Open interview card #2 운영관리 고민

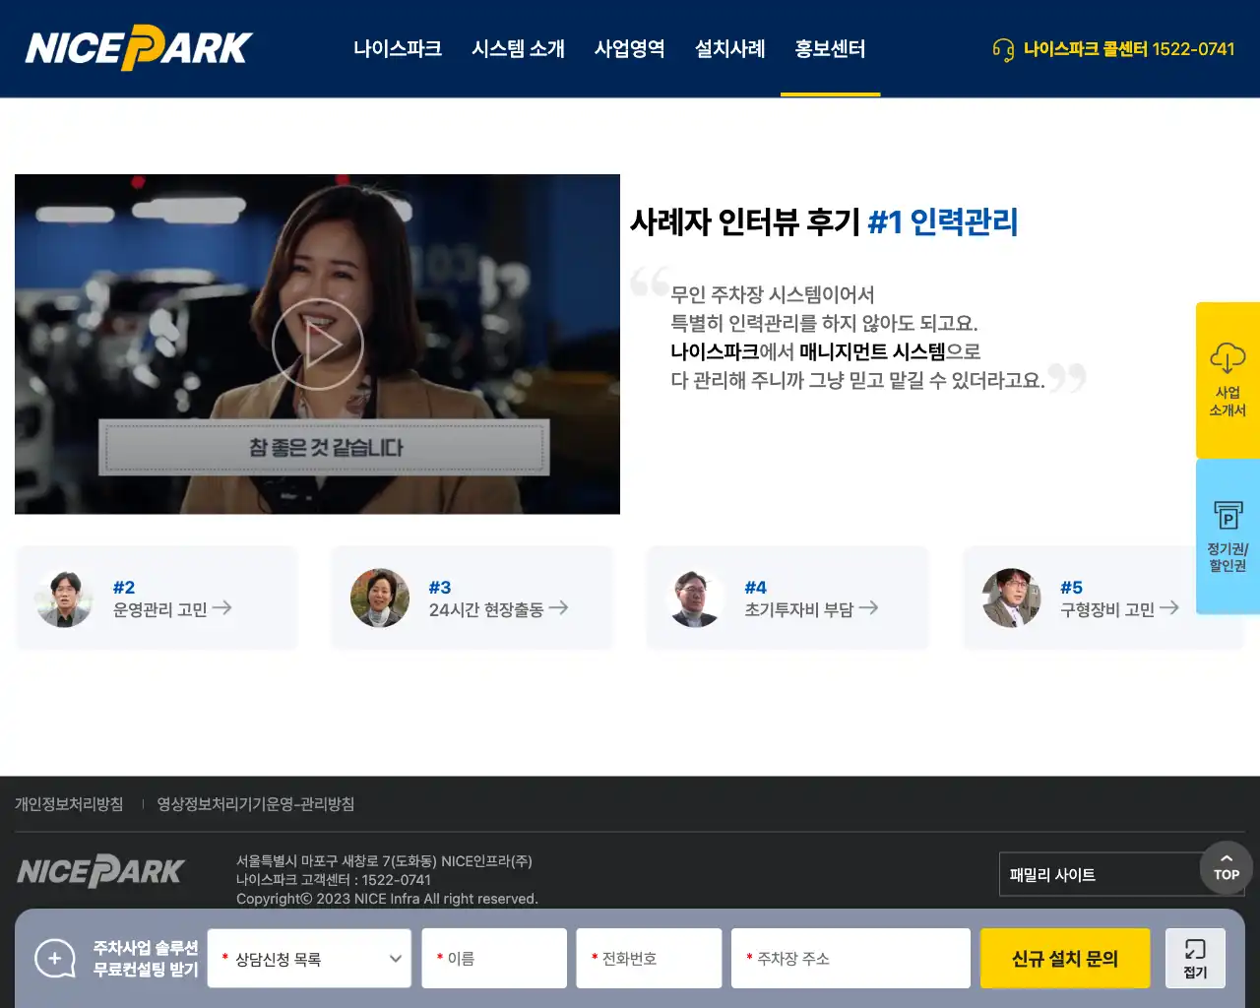[x=157, y=598]
